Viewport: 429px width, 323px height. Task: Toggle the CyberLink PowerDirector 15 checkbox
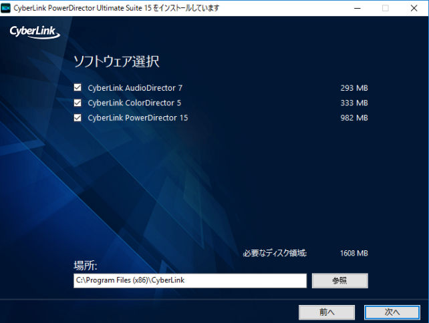point(78,117)
